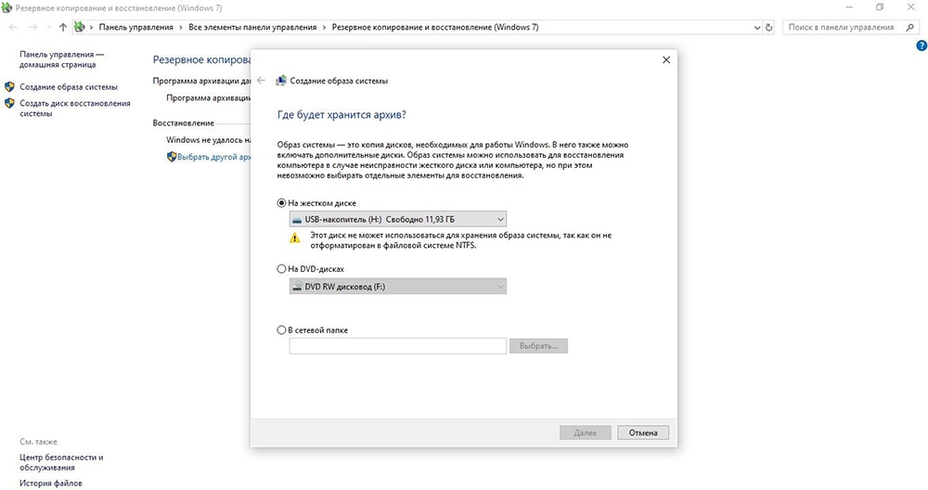Click the navigation Back arrow in the Explorer bar

tap(12, 28)
